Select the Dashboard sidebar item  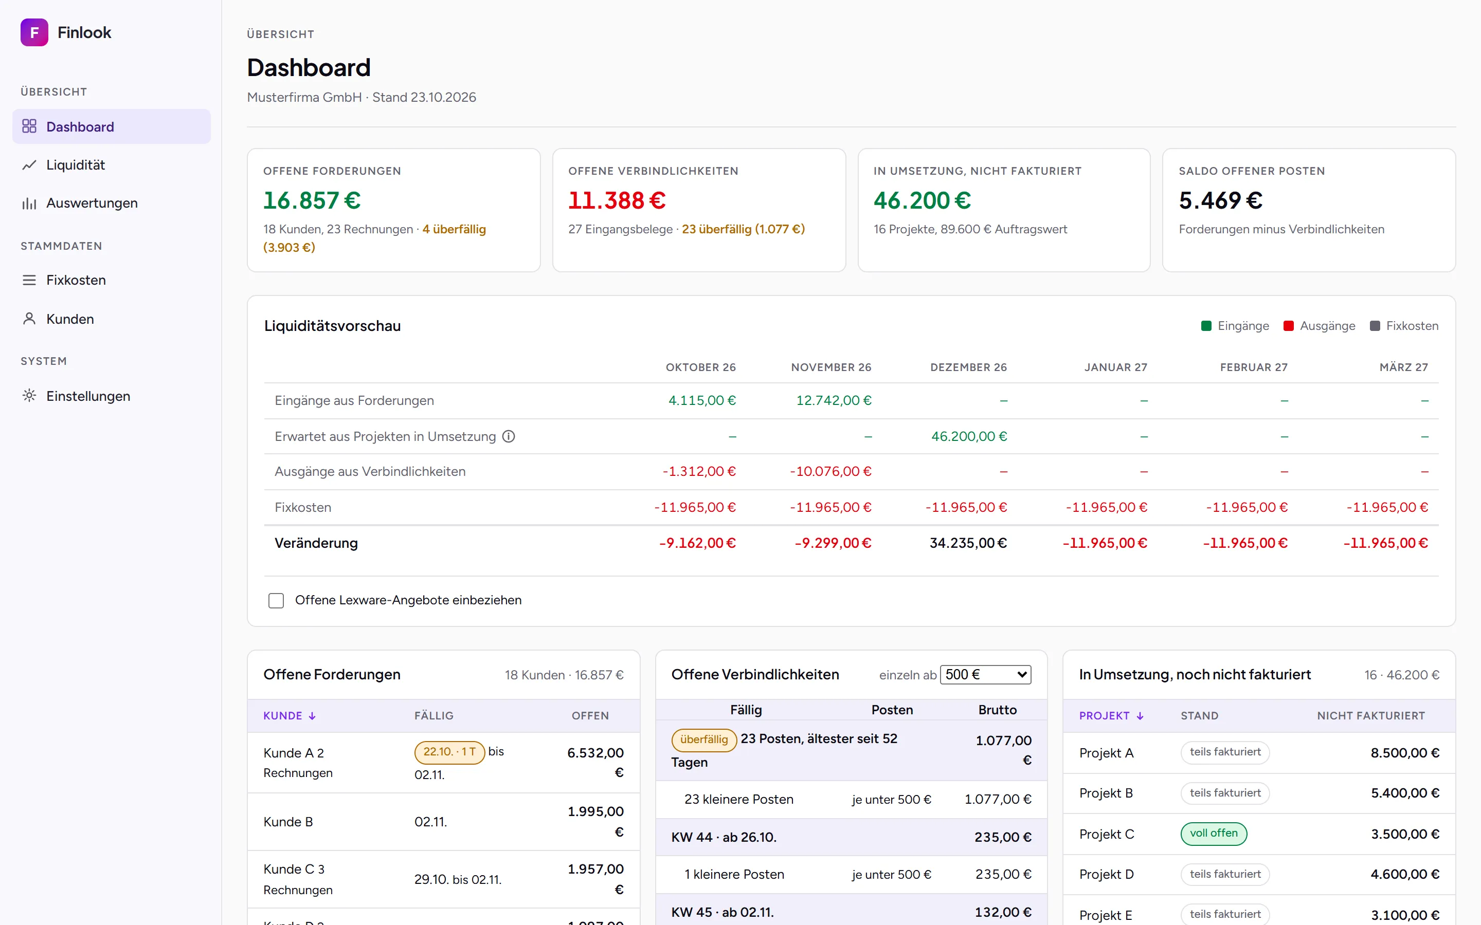112,126
